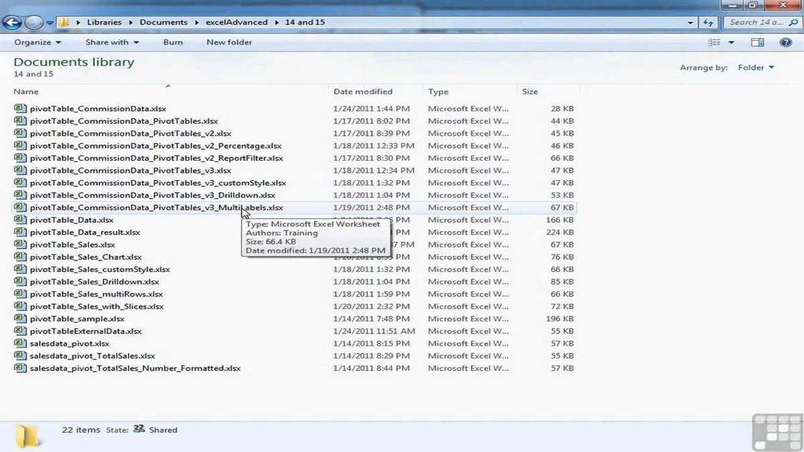Click the Excel icon of pivotTable_Sales_customStyle.xlsx

pos(19,269)
